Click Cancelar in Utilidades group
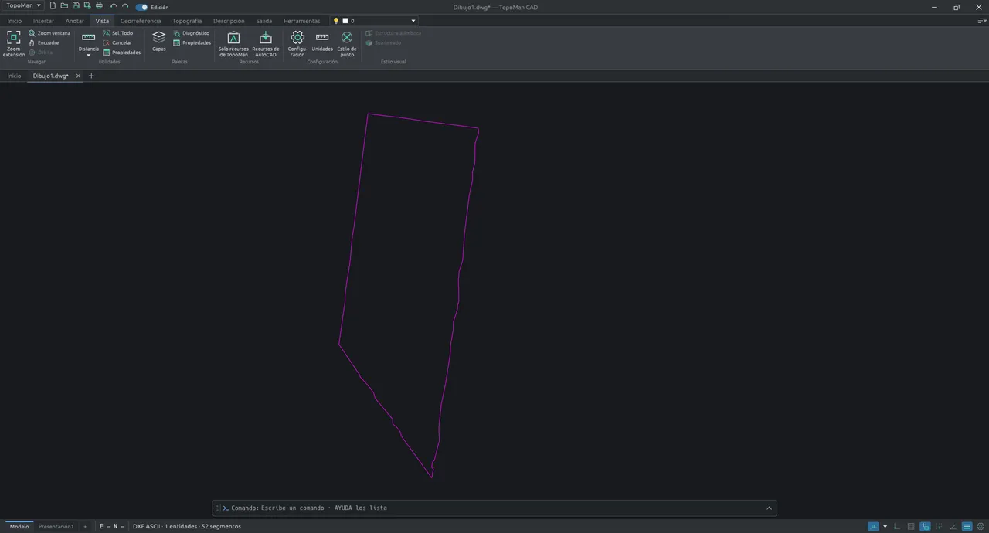 (117, 42)
